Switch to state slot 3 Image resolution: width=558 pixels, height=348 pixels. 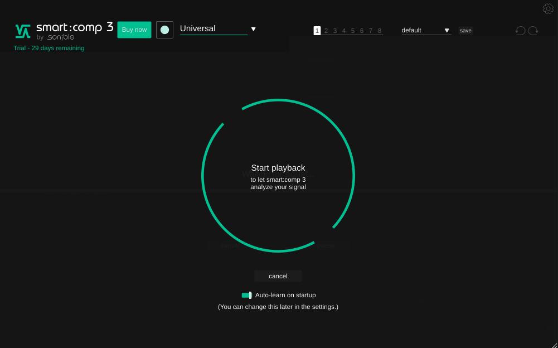coord(335,31)
